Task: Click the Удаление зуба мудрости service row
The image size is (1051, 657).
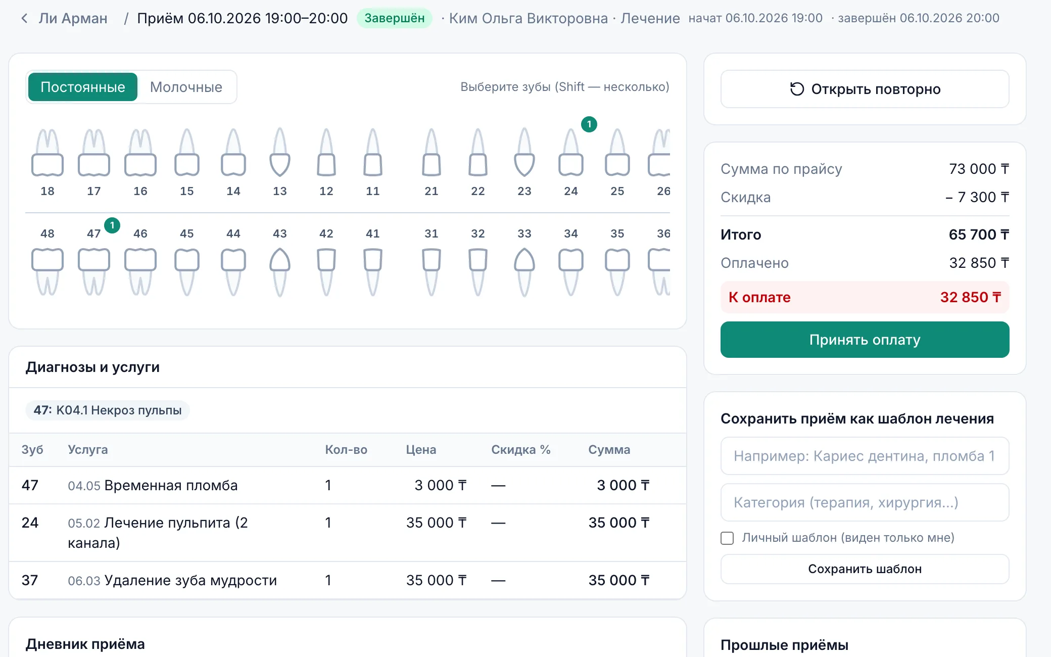Action: coord(348,580)
